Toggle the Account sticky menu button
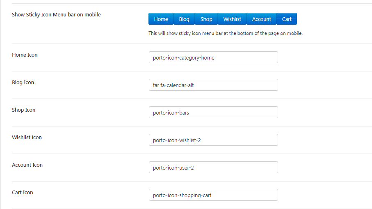The width and height of the screenshot is (372, 209). click(x=261, y=19)
